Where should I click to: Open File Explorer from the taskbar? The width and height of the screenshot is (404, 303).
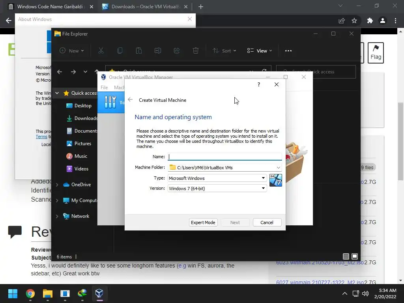tap(48, 294)
